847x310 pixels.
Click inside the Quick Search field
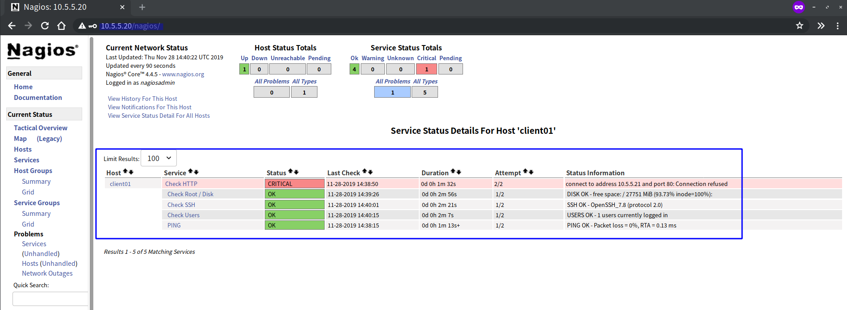(50, 299)
